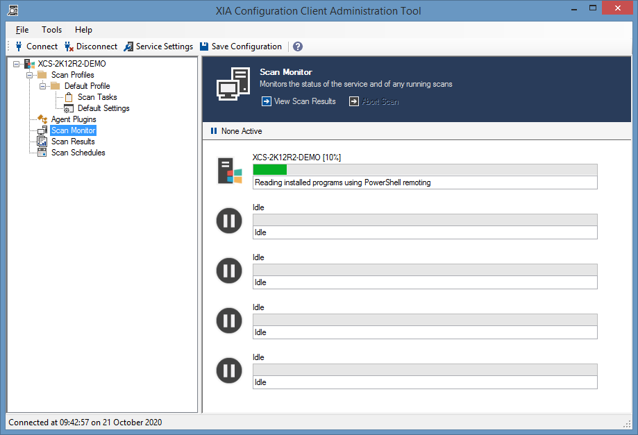The width and height of the screenshot is (638, 435).
Task: Collapse the Scan Profiles tree node
Action: [x=29, y=75]
